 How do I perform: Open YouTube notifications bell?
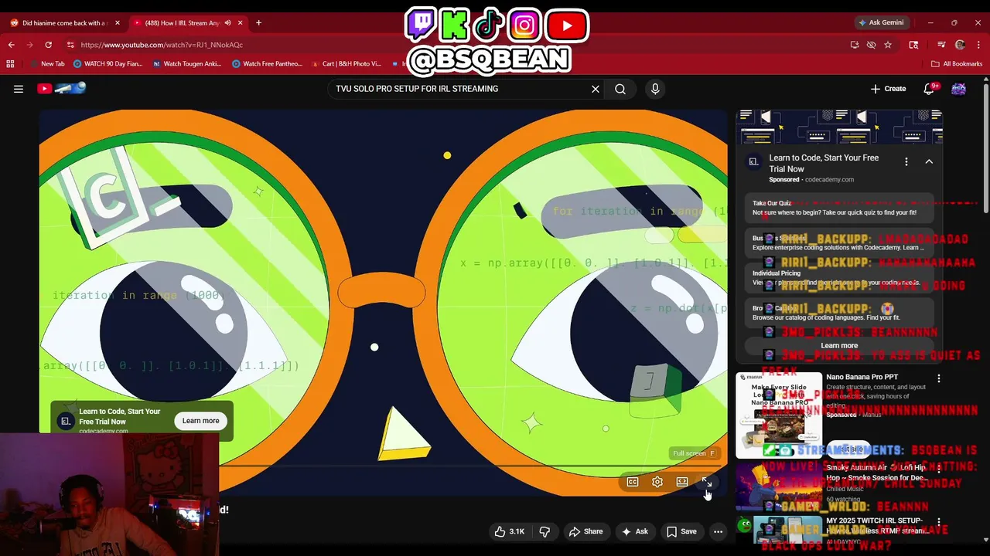click(930, 89)
